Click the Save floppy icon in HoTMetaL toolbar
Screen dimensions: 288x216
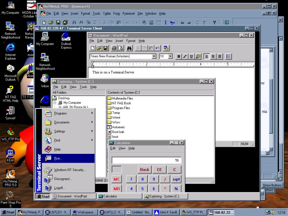[58, 22]
